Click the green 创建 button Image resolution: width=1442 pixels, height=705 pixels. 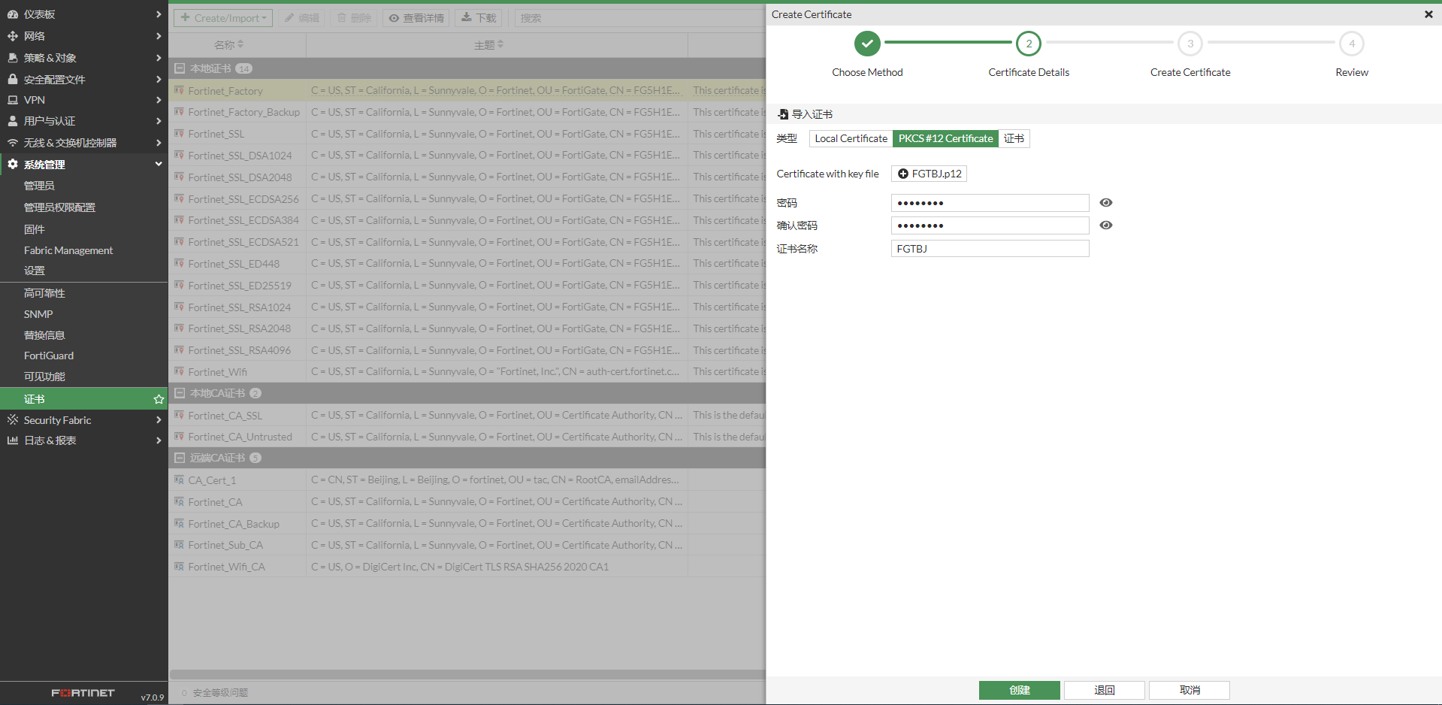[1019, 690]
